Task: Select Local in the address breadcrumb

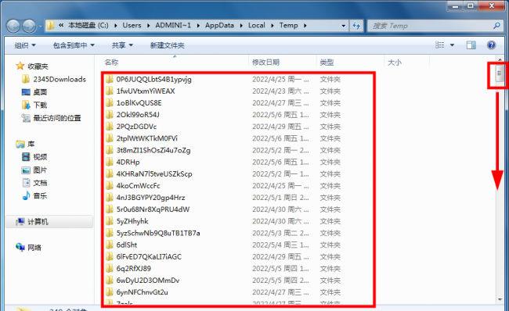Action: tap(256, 25)
